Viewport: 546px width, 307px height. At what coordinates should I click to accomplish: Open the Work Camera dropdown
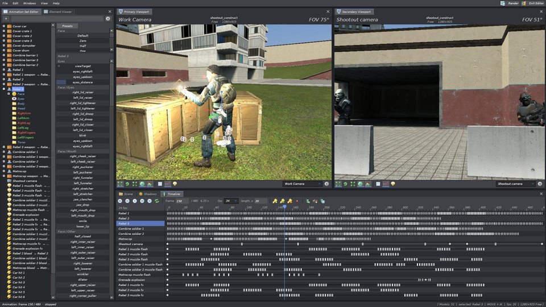[302, 184]
